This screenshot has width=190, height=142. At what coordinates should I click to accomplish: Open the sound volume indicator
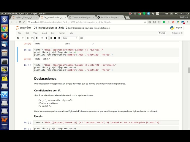(x=176, y=14)
